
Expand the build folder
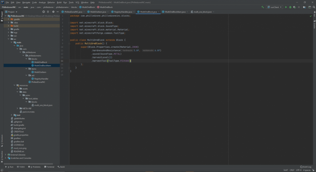tap(9, 26)
